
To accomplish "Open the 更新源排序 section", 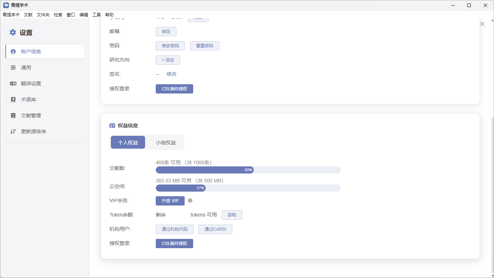I will tap(45, 132).
